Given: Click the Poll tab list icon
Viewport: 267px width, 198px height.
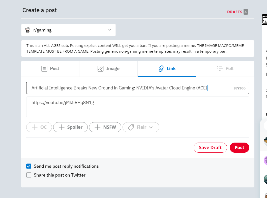Looking at the screenshot, I should pyautogui.click(x=219, y=69).
